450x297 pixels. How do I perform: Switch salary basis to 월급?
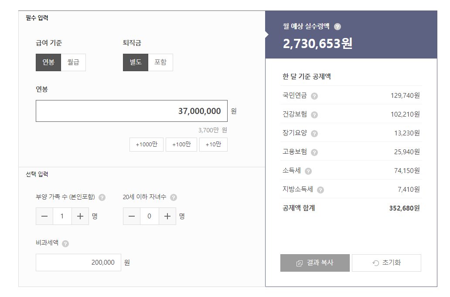pos(73,62)
